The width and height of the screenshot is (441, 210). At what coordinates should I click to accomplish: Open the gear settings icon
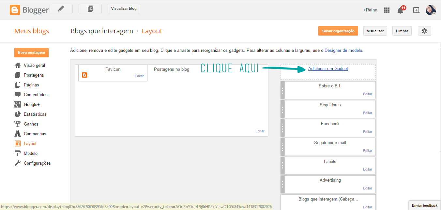424,31
